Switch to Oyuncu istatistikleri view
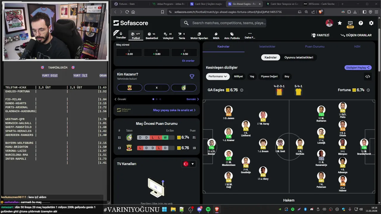Screen dimensions: 381x214 click(x=299, y=57)
